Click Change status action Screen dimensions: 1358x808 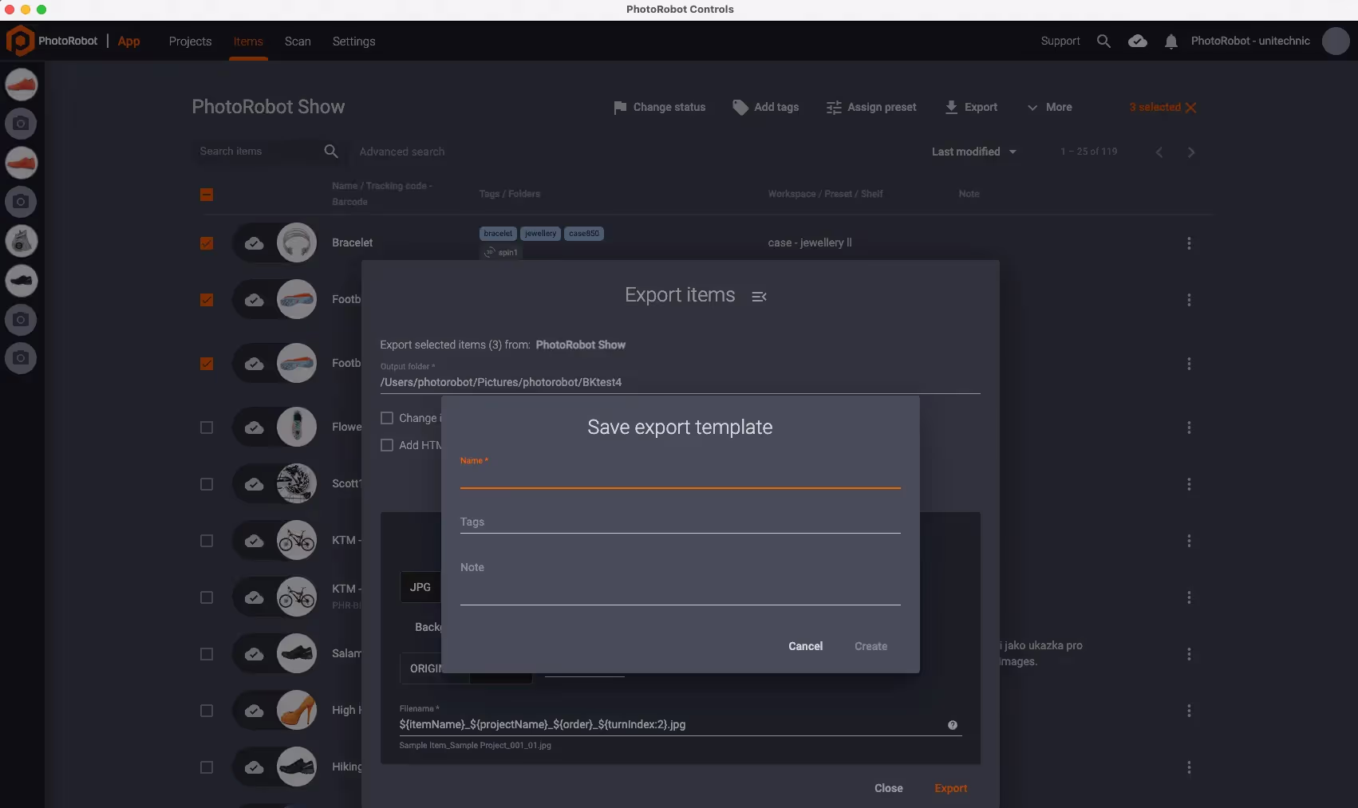(659, 107)
